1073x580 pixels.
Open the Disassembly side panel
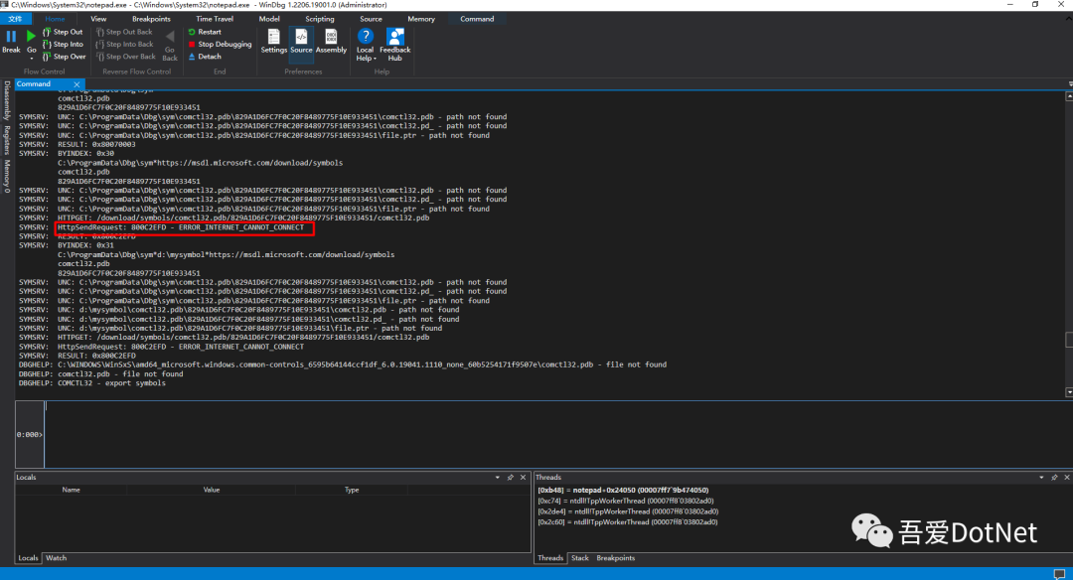(7, 100)
